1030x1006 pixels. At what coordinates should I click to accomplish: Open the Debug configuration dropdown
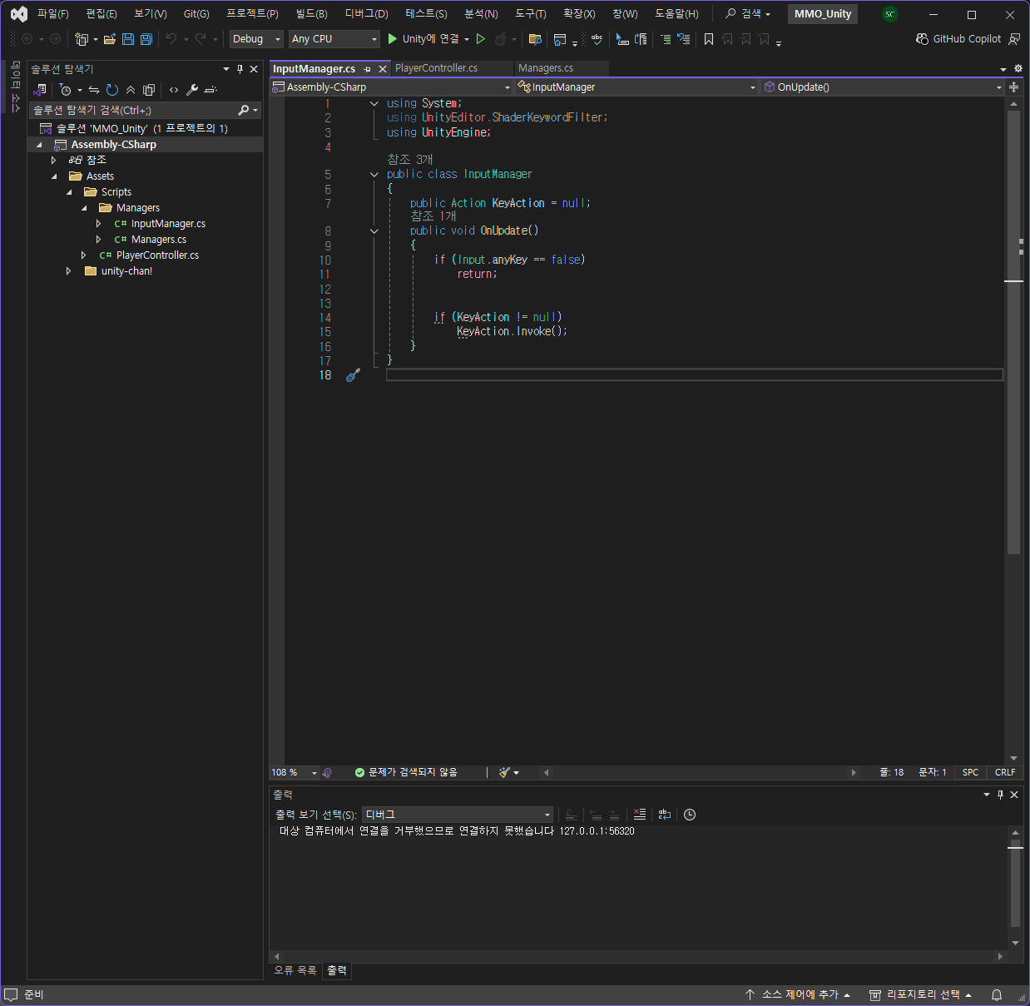point(256,39)
